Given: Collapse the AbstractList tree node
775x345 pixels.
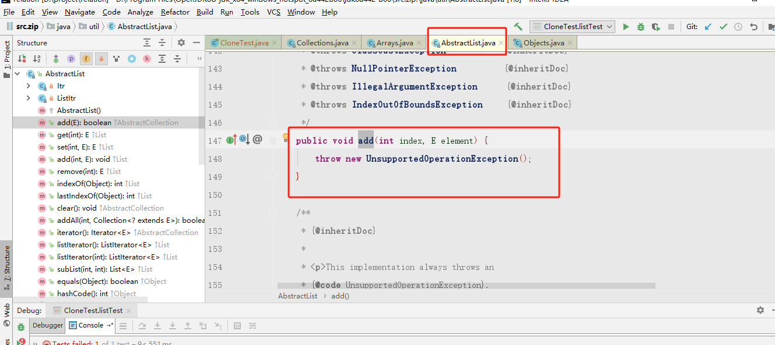Looking at the screenshot, I should pyautogui.click(x=17, y=74).
